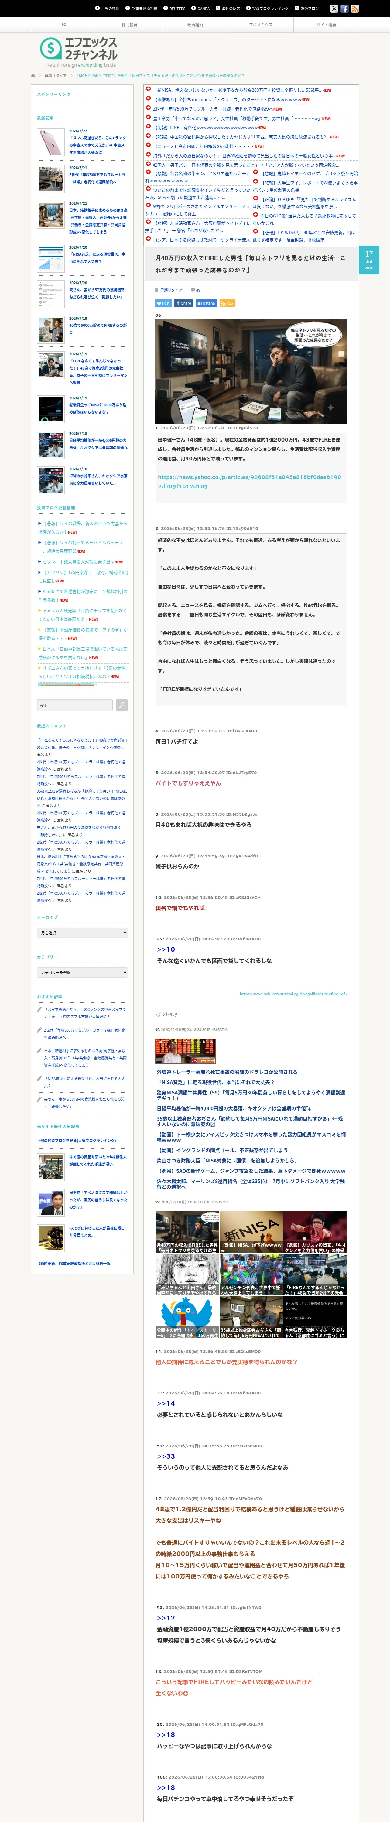Click the スポンサーリンク heading in the sidebar
This screenshot has height=1822, width=390.
click(x=54, y=94)
